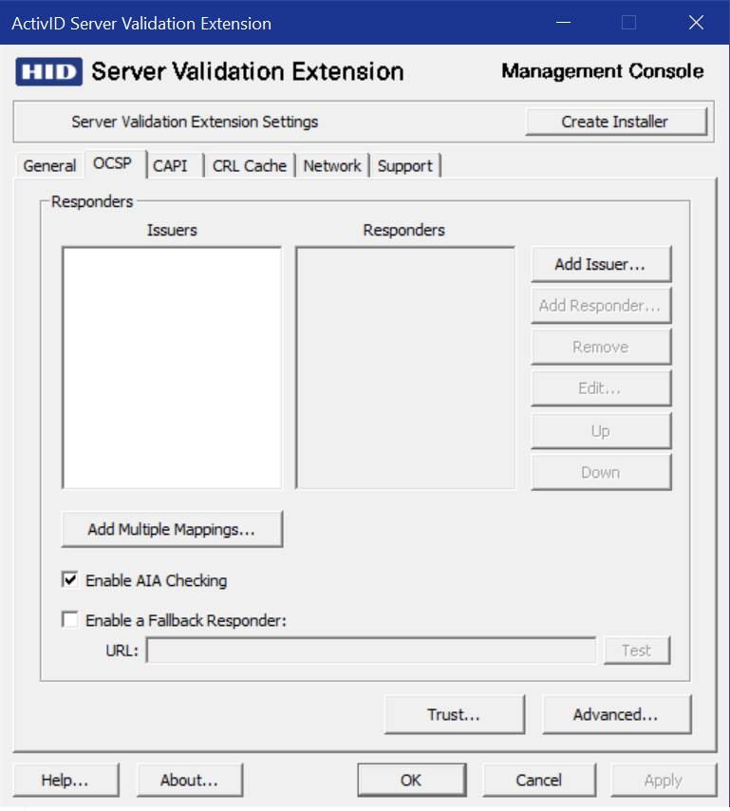The width and height of the screenshot is (730, 811).
Task: Toggle Enable AIA Checking checkbox
Action: point(70,580)
